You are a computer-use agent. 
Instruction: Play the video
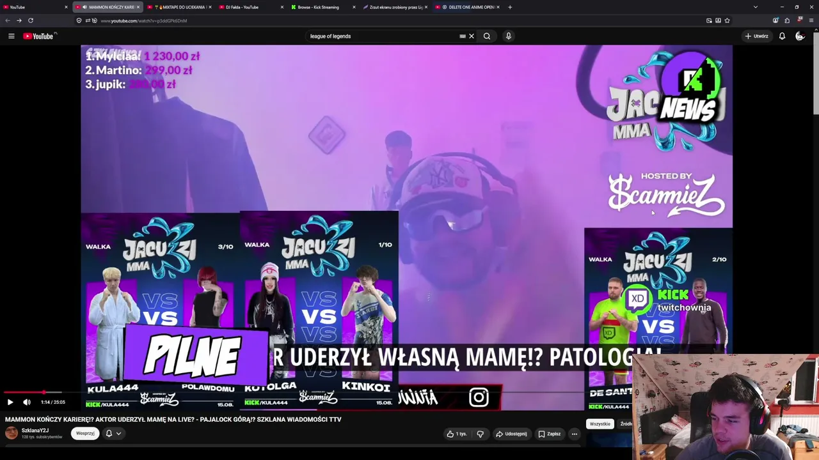(x=10, y=402)
